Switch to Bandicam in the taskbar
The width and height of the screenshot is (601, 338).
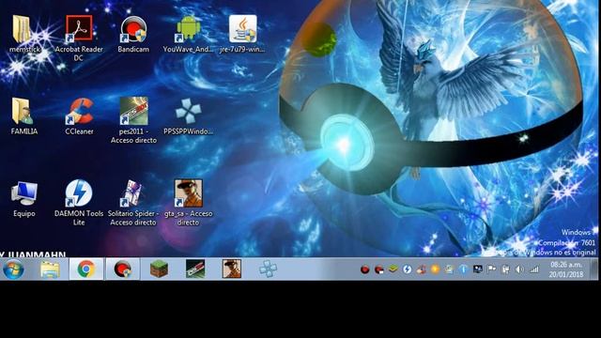[123, 269]
